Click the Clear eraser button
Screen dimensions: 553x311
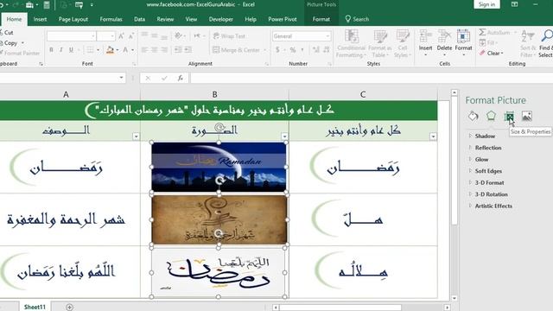click(491, 54)
